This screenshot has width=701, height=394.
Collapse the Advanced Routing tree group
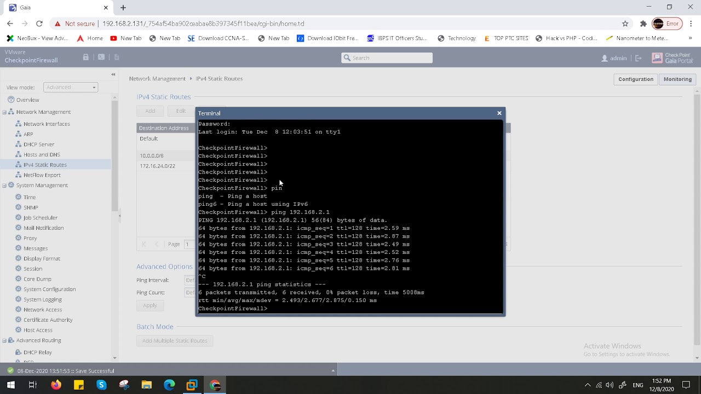4,340
